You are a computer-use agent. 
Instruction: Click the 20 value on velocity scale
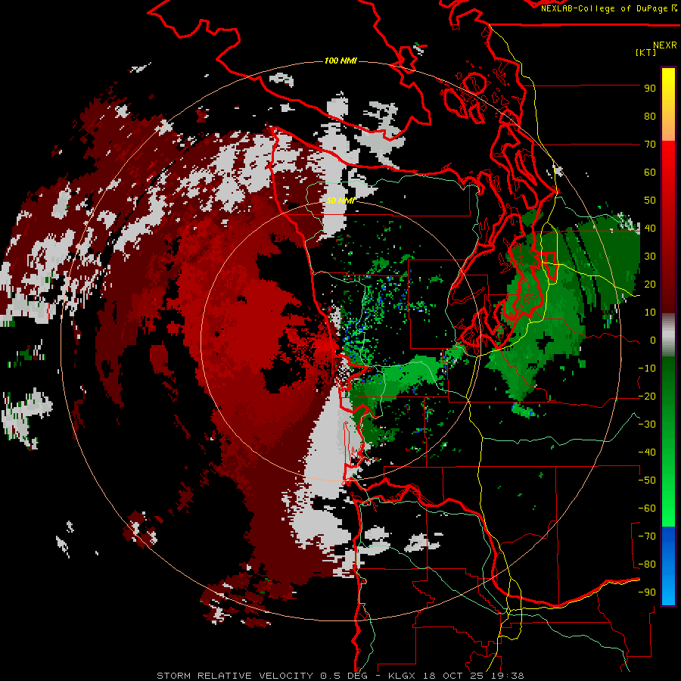[x=650, y=285]
